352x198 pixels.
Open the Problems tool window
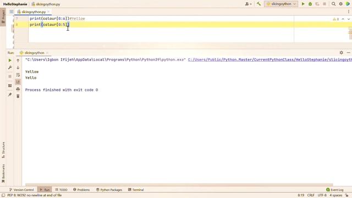pyautogui.click(x=81, y=190)
